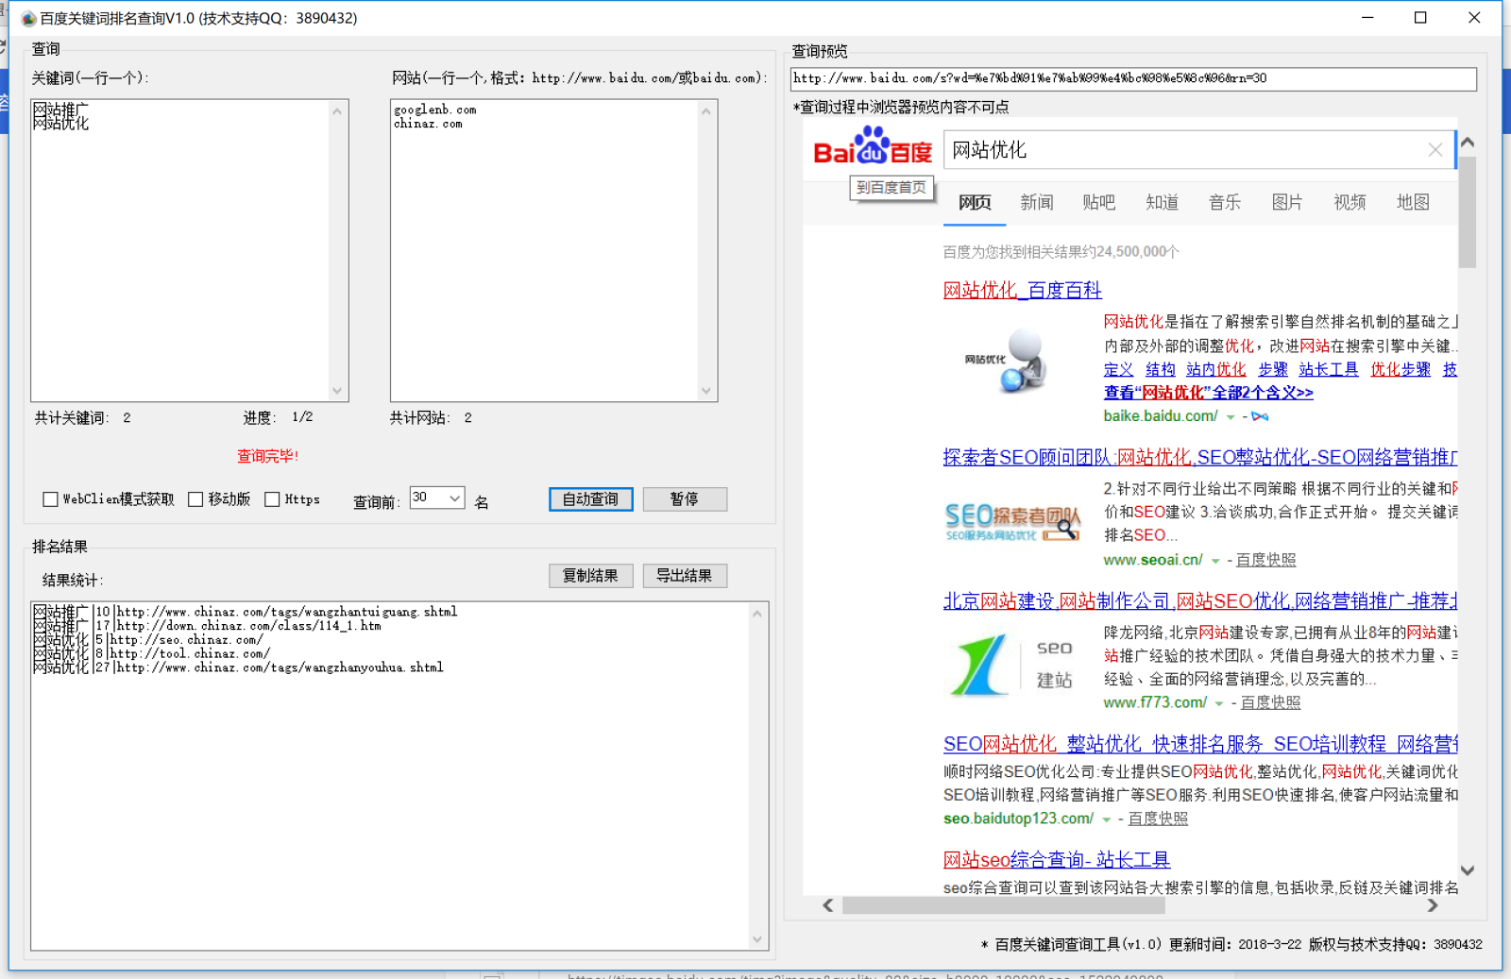Click the 自动查询 button
The width and height of the screenshot is (1511, 979).
pyautogui.click(x=590, y=498)
